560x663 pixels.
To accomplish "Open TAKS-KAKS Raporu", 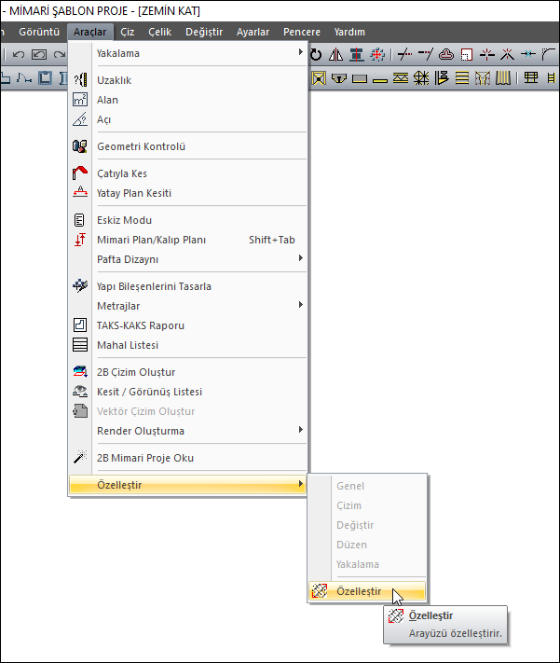I will 188,325.
